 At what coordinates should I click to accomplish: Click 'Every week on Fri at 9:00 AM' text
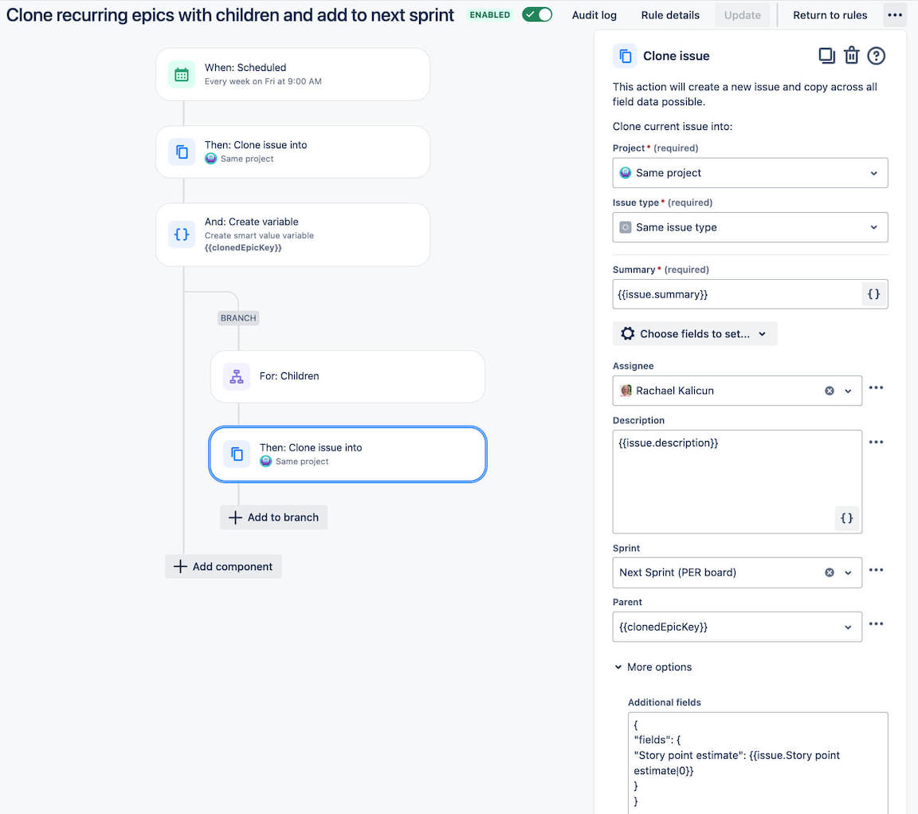tap(263, 81)
